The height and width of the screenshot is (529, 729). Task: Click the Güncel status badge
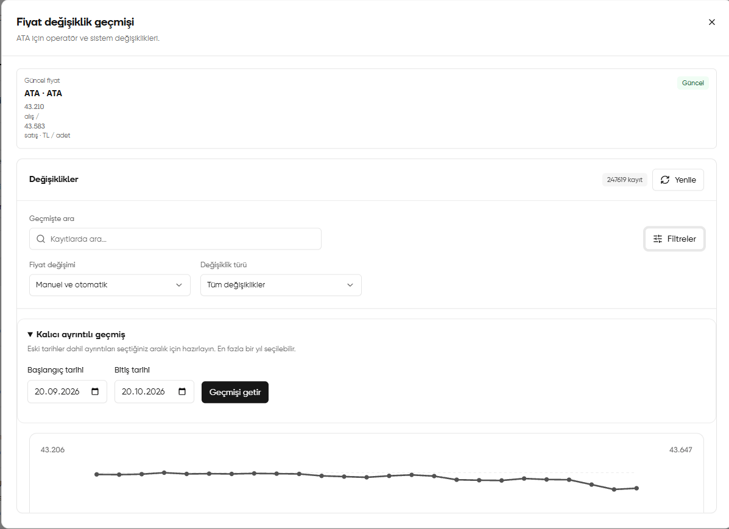(692, 83)
